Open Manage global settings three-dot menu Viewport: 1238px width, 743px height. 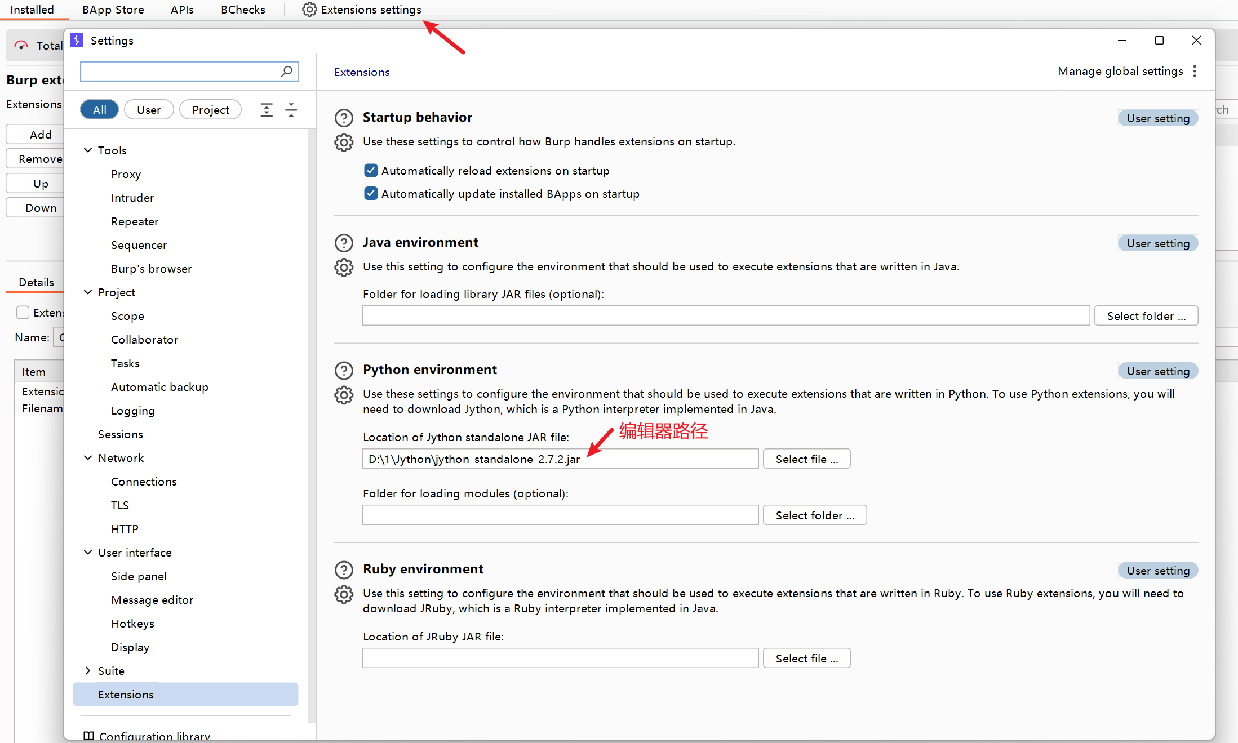1195,72
